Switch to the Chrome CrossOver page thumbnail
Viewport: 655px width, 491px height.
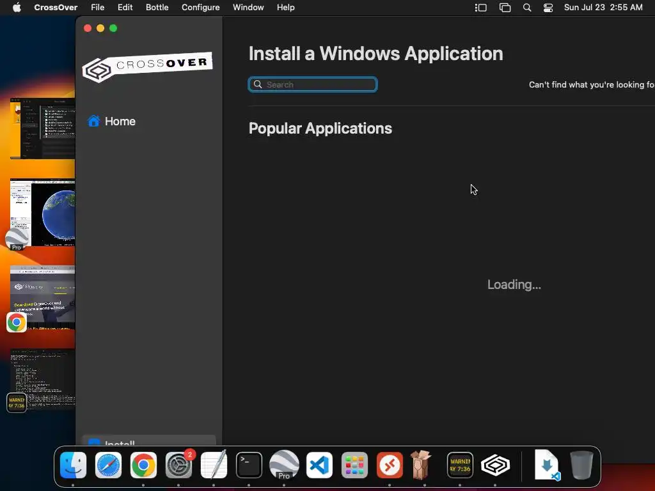[x=43, y=298]
